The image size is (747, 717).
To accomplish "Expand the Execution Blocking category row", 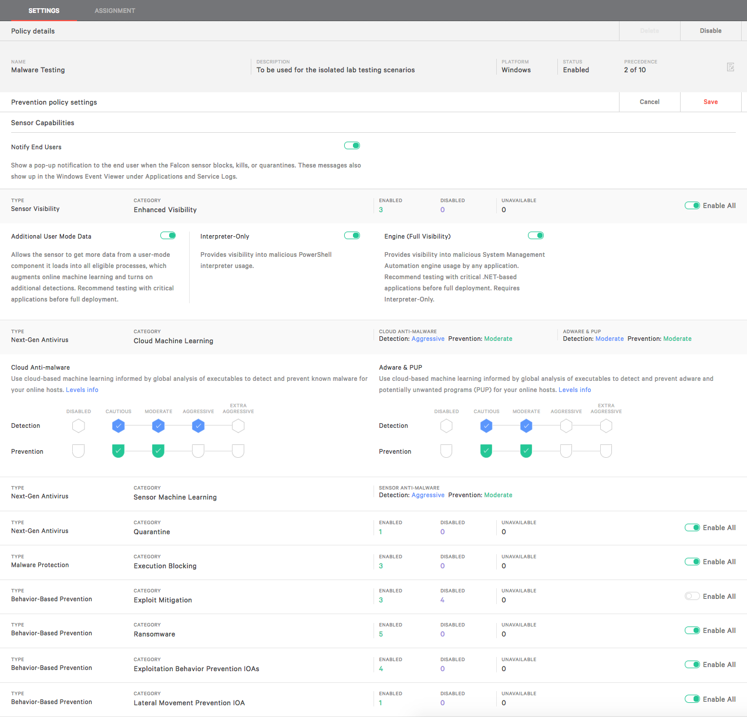I will click(x=373, y=562).
